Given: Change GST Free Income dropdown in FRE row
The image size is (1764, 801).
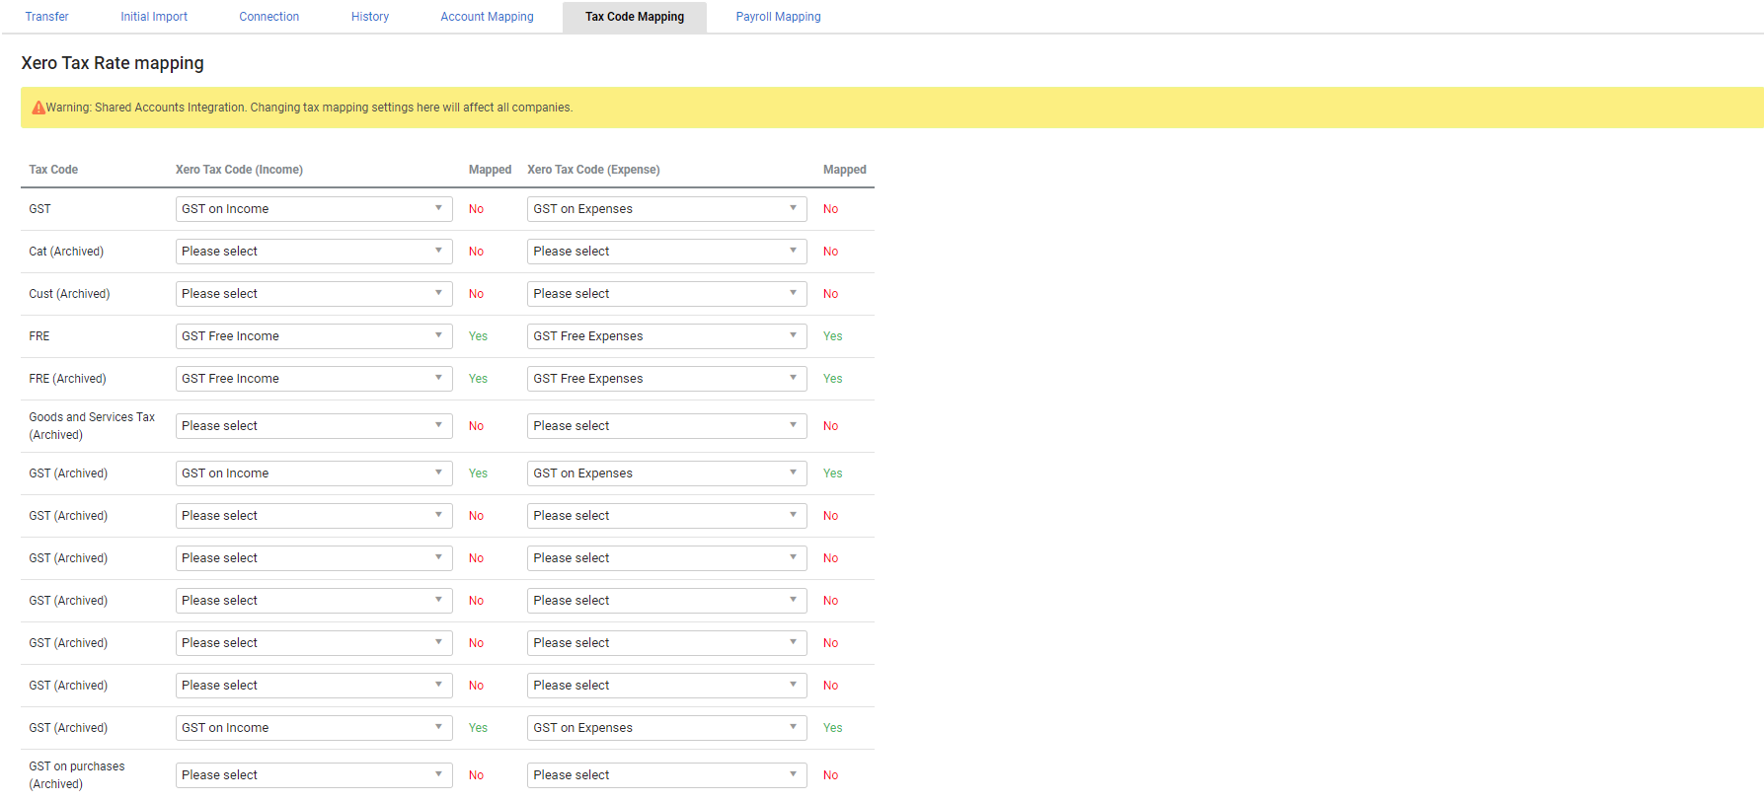Looking at the screenshot, I should (314, 336).
